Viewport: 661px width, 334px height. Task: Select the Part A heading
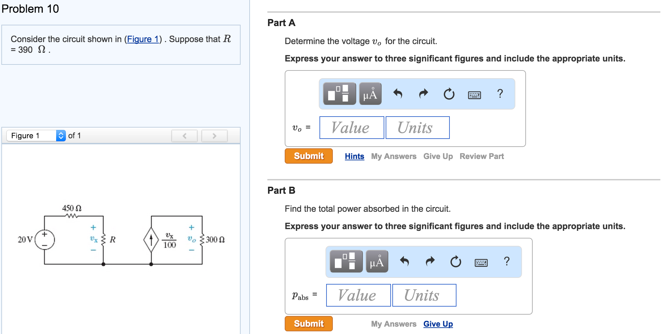click(281, 23)
